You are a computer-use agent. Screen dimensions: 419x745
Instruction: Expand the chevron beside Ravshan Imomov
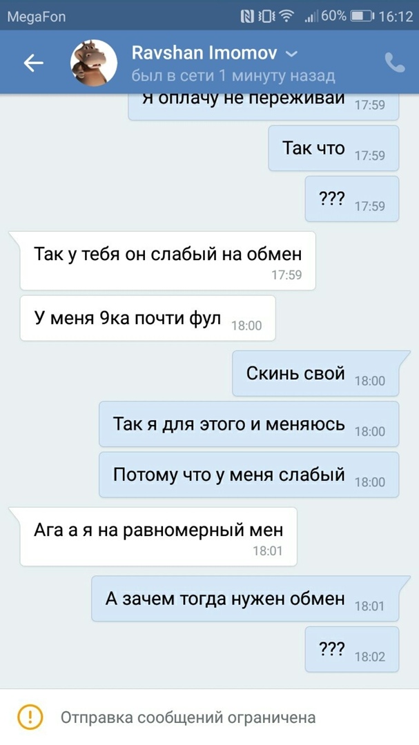pos(291,54)
